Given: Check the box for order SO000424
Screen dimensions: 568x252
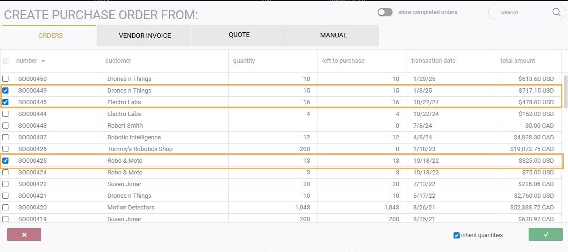Looking at the screenshot, I should click(6, 172).
